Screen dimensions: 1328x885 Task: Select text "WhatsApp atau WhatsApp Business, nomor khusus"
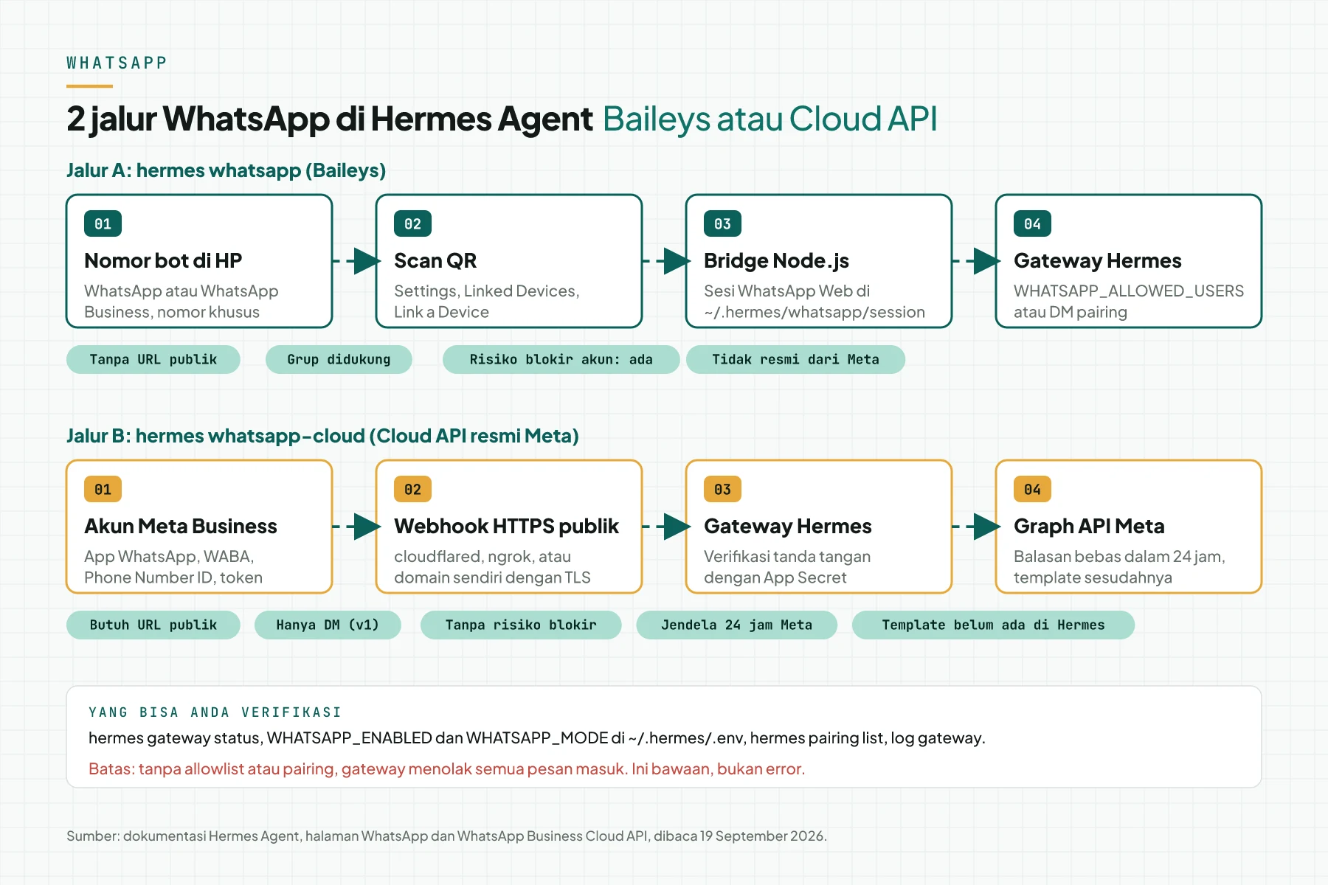click(181, 302)
